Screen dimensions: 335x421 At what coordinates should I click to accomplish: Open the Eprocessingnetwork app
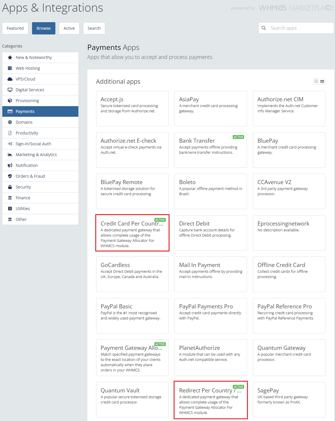289,233
